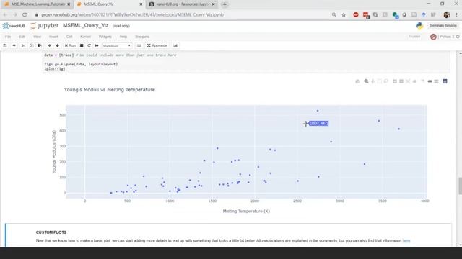The image size is (462, 259).
Task: Select the plot Box Select tool
Action: [x=380, y=81]
